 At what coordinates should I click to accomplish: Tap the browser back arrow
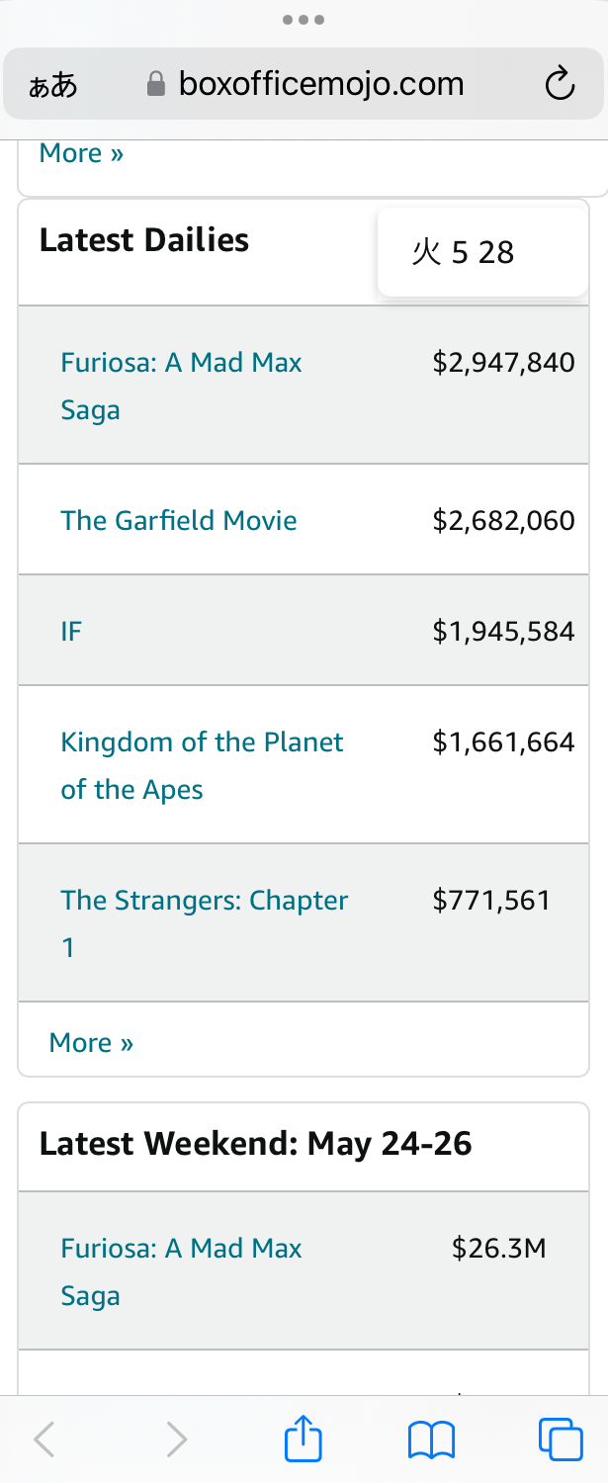pyautogui.click(x=44, y=1439)
